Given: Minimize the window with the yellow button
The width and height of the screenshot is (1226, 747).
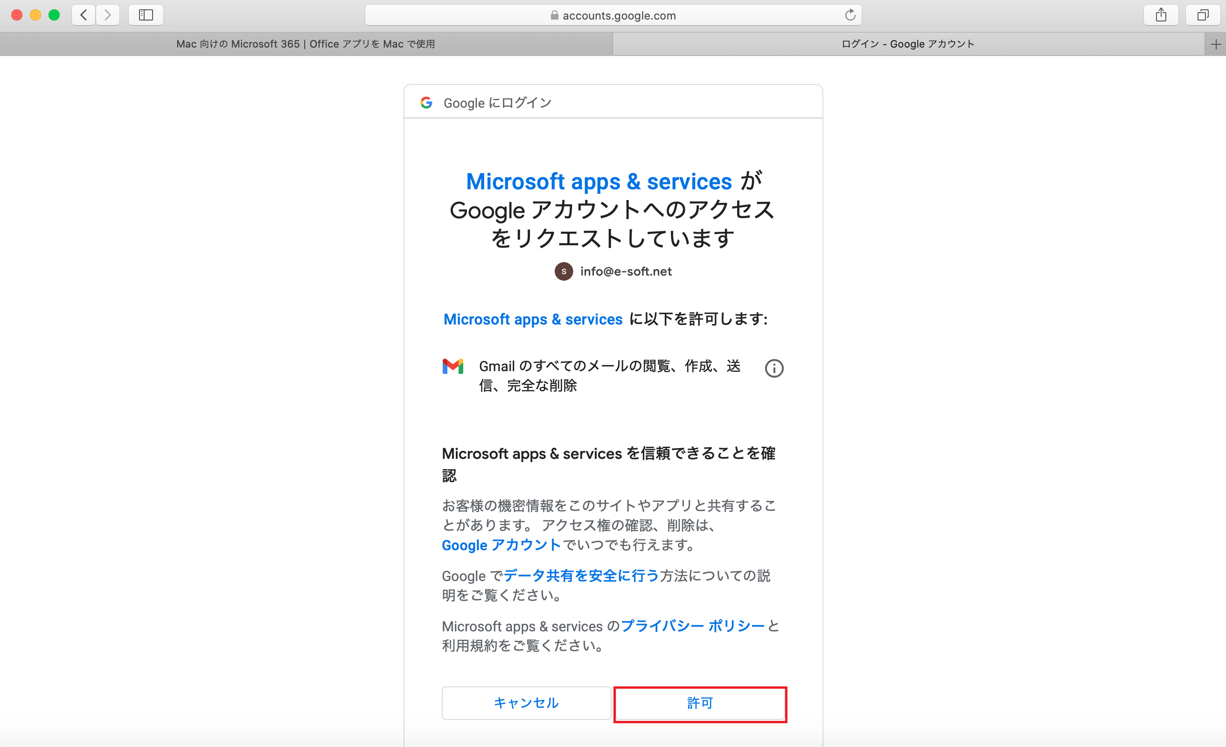Looking at the screenshot, I should click(35, 15).
